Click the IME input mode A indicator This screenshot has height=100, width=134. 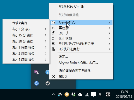pyautogui.click(x=100, y=94)
